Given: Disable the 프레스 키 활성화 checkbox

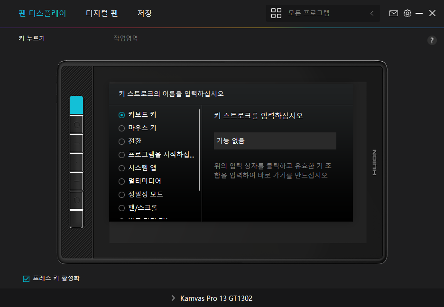Looking at the screenshot, I should tap(27, 279).
